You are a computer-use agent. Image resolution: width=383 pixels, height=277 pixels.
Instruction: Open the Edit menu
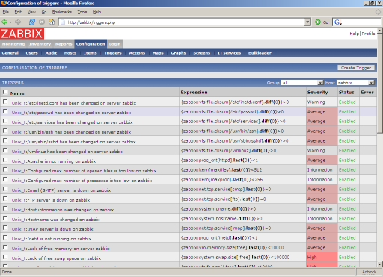[x=18, y=12]
